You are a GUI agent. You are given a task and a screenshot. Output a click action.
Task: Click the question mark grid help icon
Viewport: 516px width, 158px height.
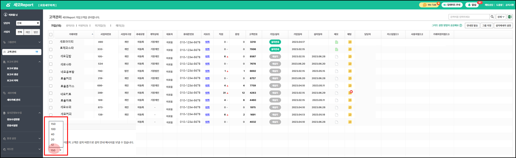[461, 26]
